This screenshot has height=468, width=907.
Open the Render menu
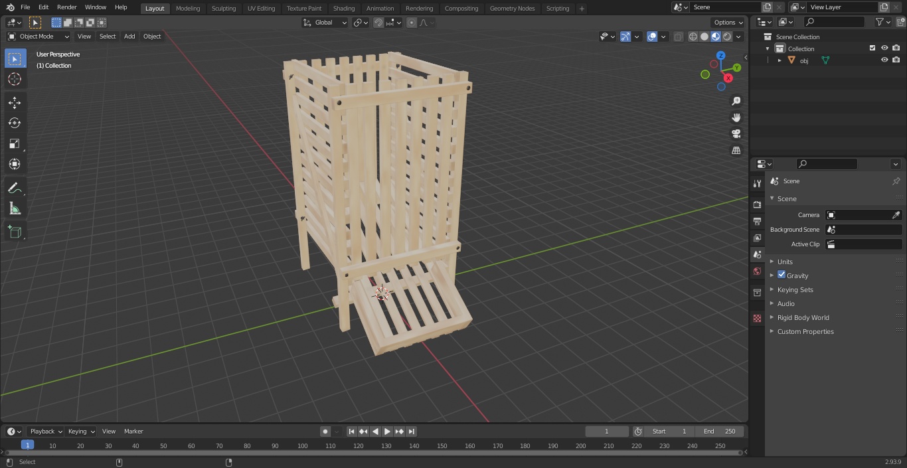click(66, 7)
